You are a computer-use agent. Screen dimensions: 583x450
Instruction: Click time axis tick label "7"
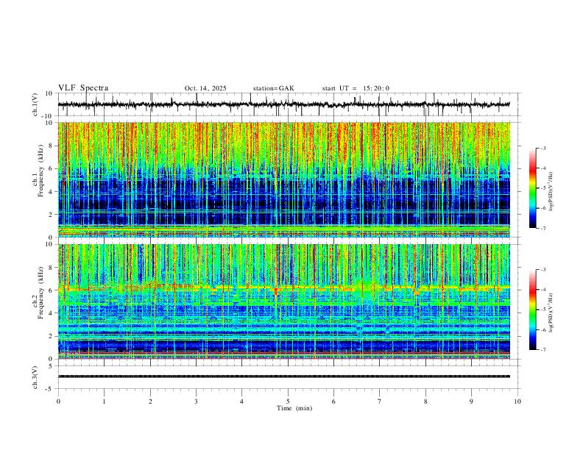[x=380, y=401]
